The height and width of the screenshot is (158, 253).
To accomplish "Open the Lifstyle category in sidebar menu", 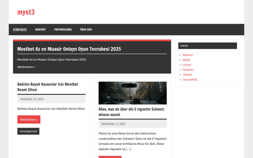I will [187, 75].
